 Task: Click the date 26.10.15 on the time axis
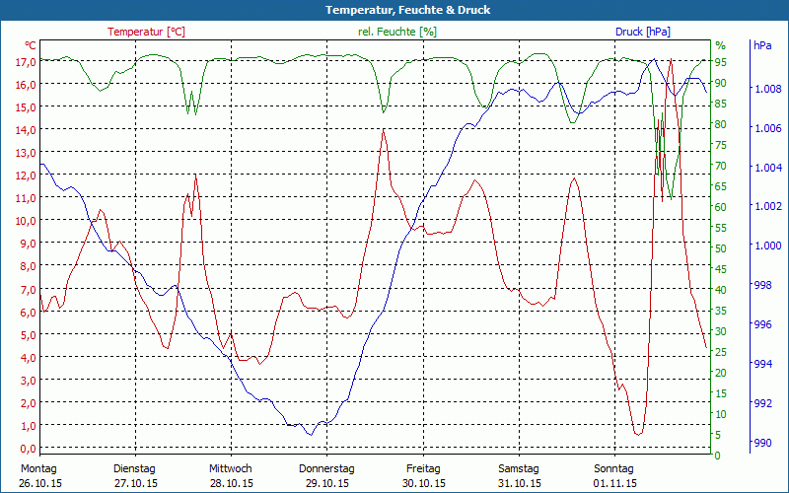tap(38, 483)
